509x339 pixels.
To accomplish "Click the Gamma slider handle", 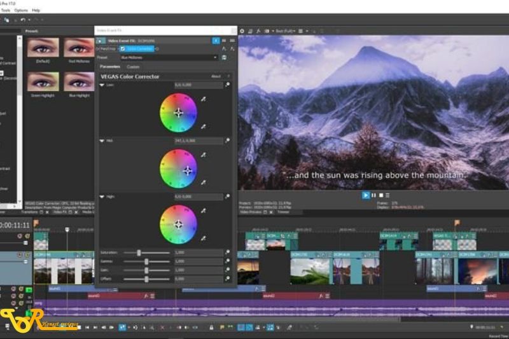I will tap(146, 261).
